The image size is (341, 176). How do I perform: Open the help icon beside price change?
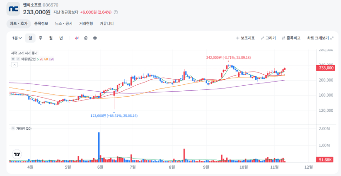pyautogui.click(x=116, y=12)
